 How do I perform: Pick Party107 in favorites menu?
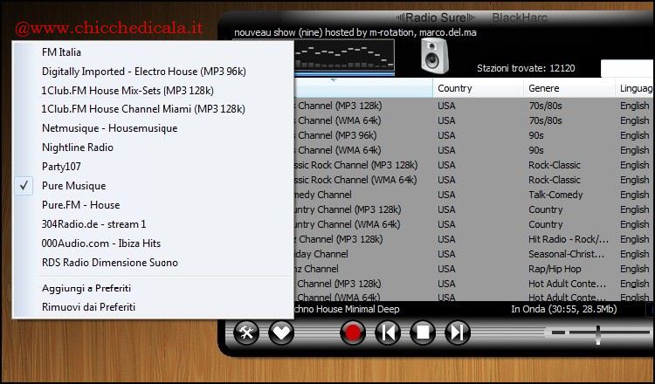click(x=61, y=167)
